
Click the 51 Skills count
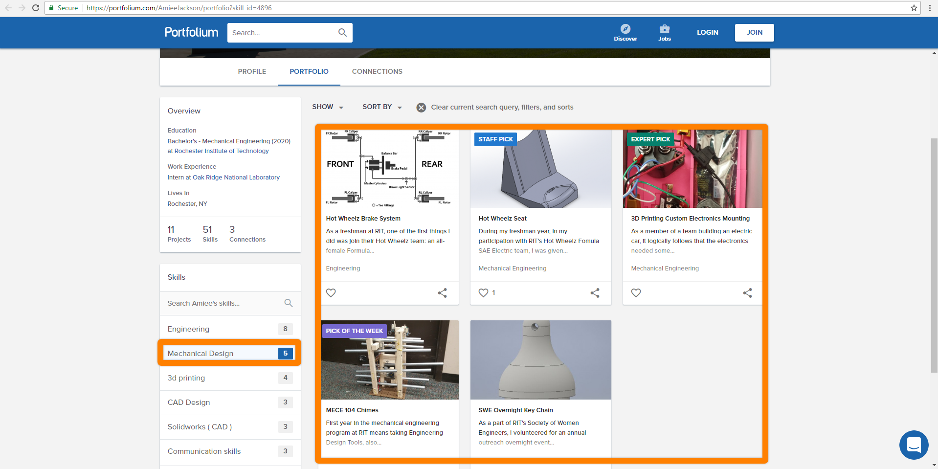tap(210, 234)
